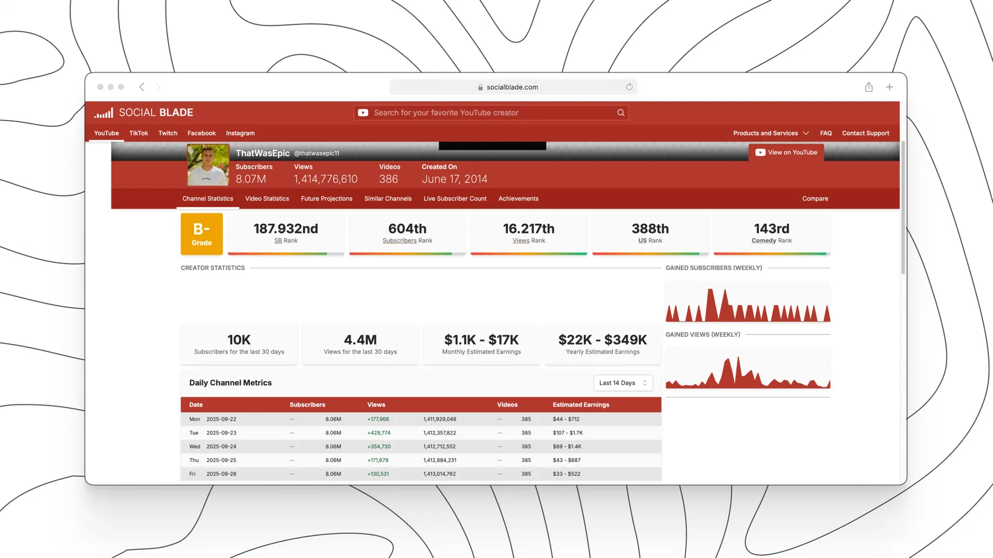The width and height of the screenshot is (993, 558).
Task: Open the FAQ link
Action: (826, 133)
